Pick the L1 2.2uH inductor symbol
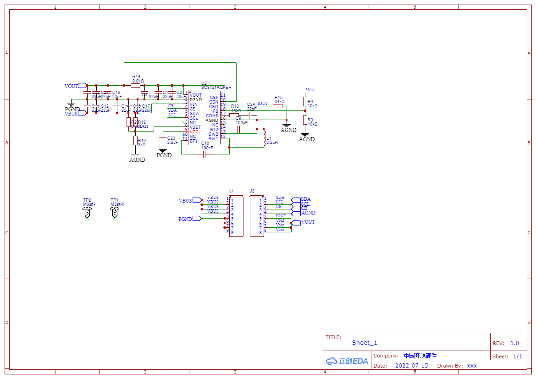The image size is (536, 379). [264, 138]
